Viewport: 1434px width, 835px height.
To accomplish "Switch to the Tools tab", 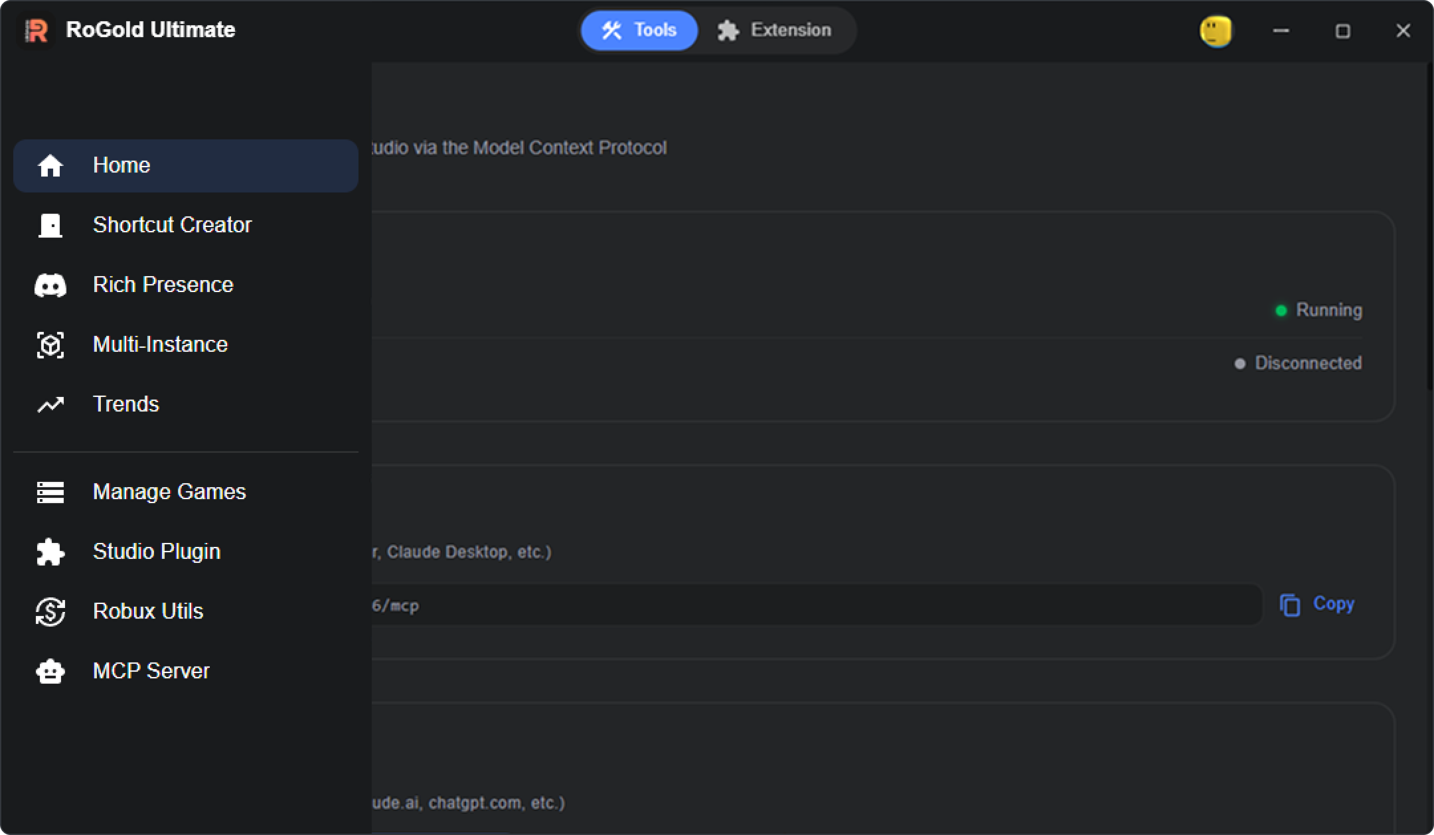I will [x=639, y=31].
